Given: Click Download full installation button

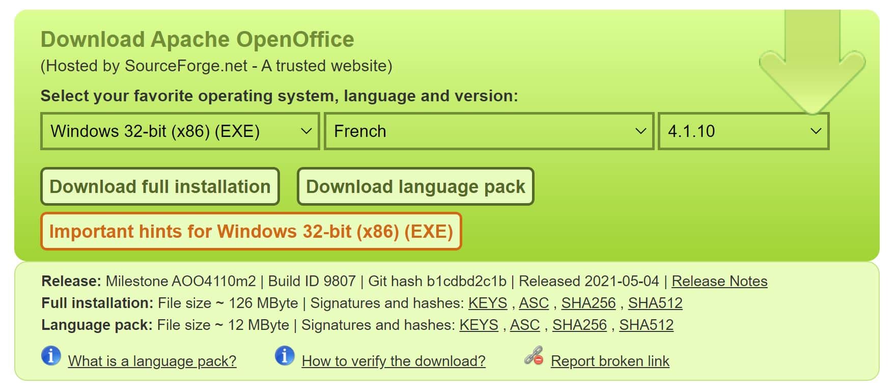Looking at the screenshot, I should [x=160, y=187].
